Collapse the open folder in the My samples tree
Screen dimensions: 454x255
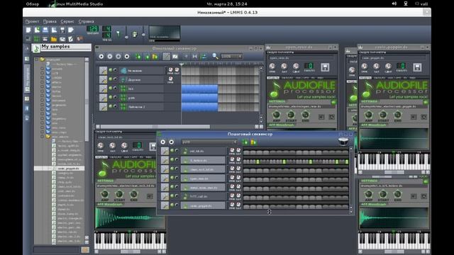tap(43, 137)
